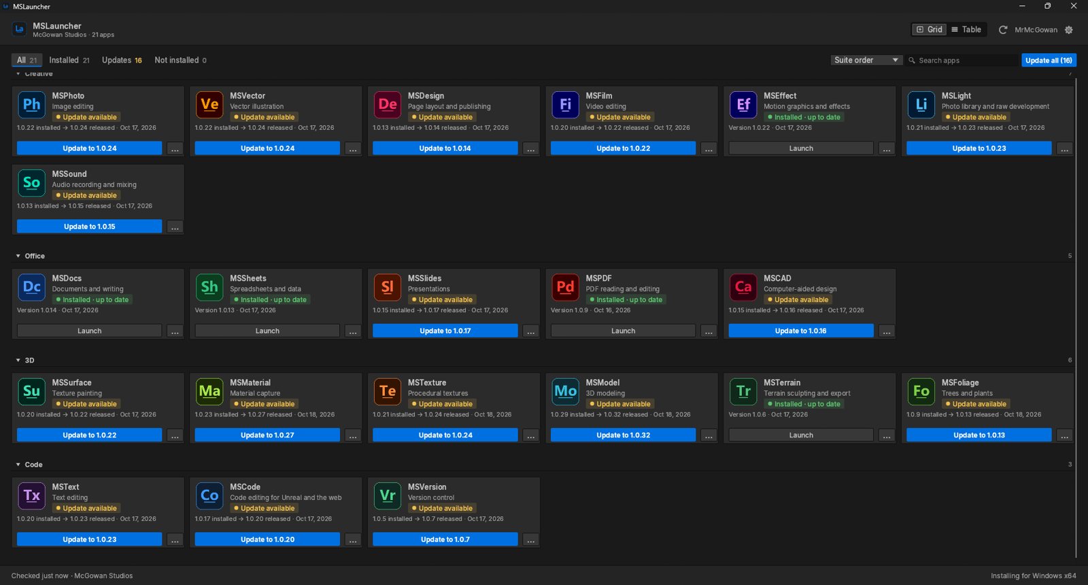Image resolution: width=1088 pixels, height=585 pixels.
Task: Click the MSSheets Sh icon
Action: point(209,286)
